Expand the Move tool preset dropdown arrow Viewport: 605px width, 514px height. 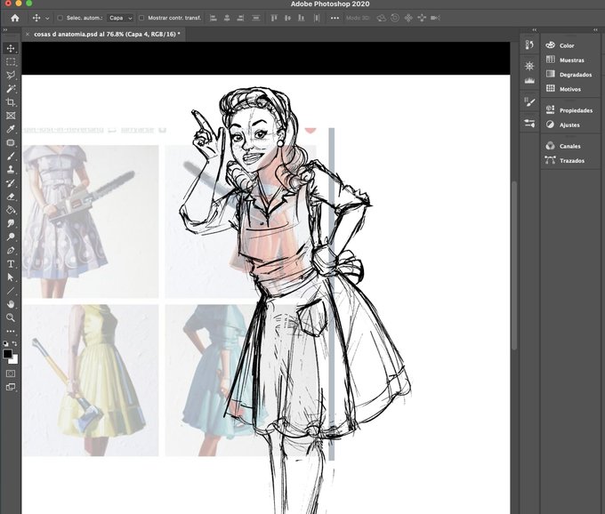[47, 18]
